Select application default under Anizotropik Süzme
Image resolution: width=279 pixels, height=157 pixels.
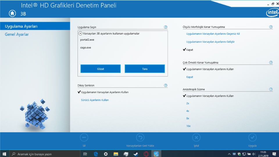pyautogui.click(x=210, y=96)
